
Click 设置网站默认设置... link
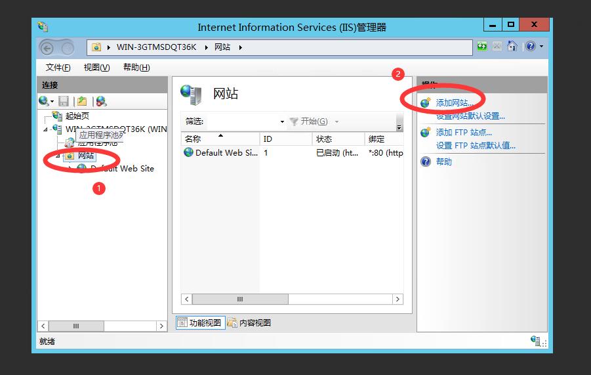pyautogui.click(x=470, y=116)
